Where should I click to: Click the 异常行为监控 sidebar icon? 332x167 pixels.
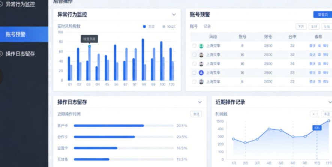click(2, 5)
